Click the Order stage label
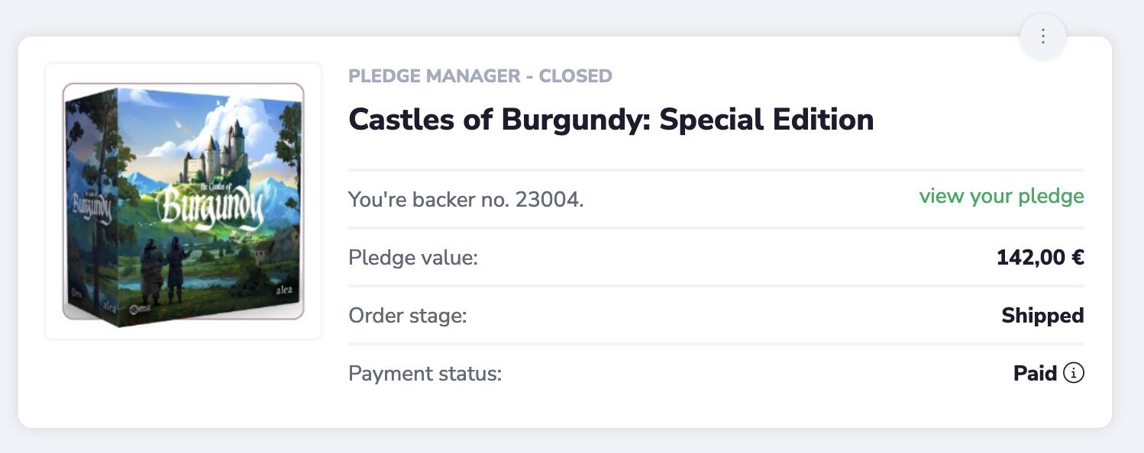The width and height of the screenshot is (1144, 453). 408,316
